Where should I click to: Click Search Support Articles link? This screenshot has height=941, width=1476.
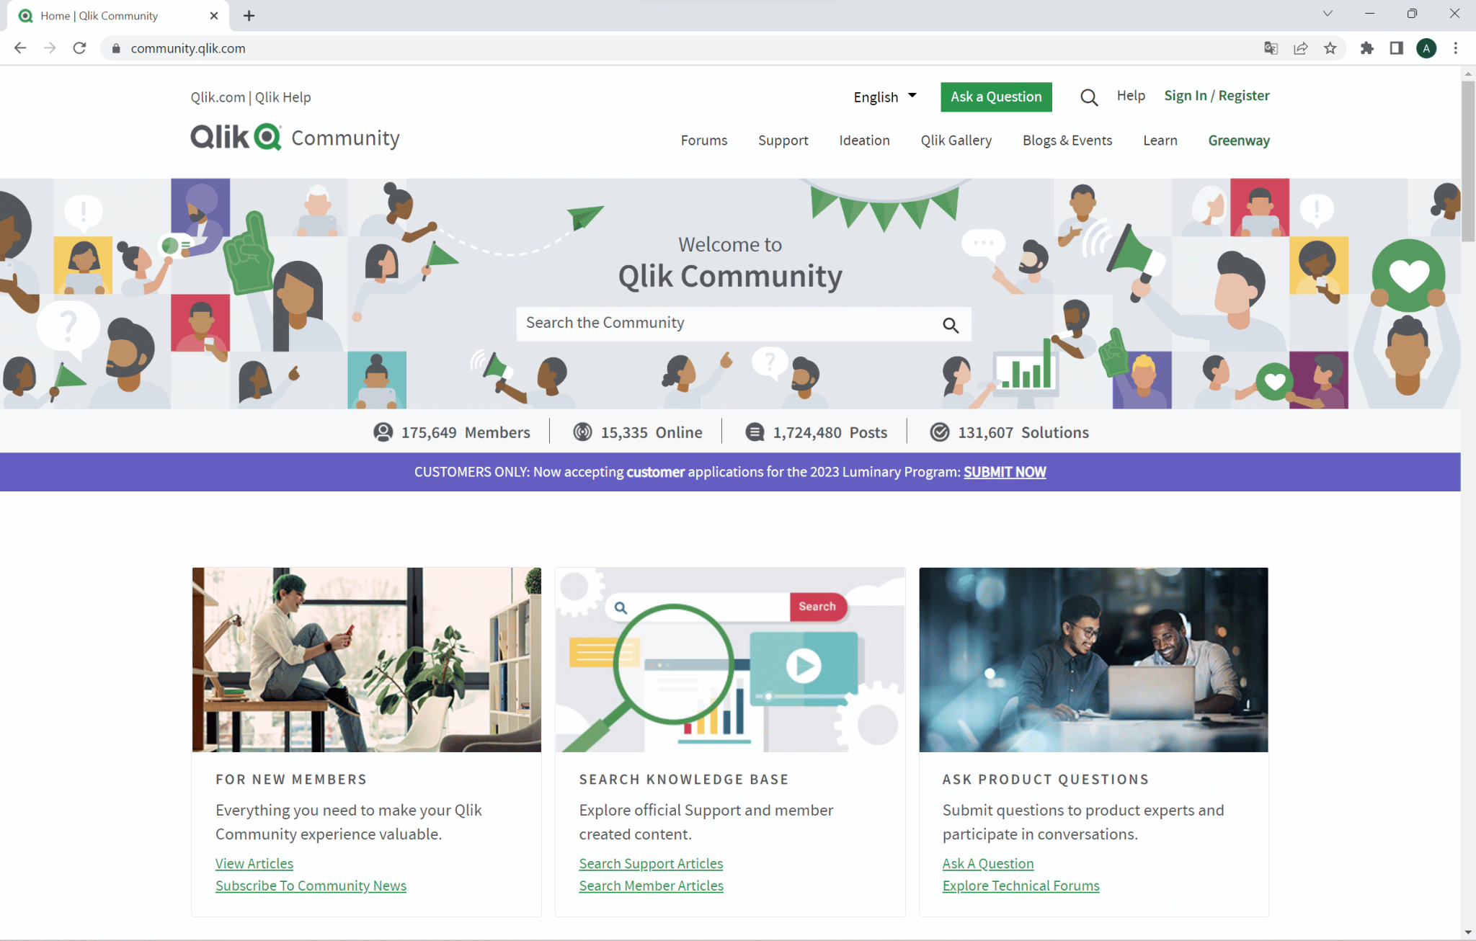(x=650, y=863)
